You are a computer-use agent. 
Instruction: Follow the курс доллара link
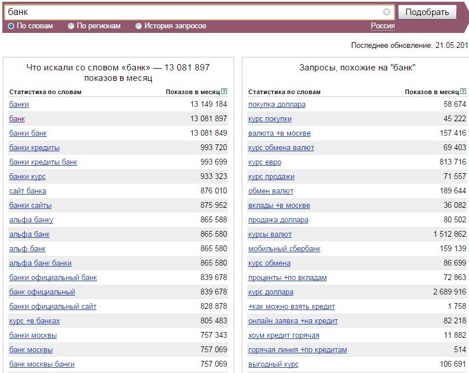pyautogui.click(x=271, y=292)
